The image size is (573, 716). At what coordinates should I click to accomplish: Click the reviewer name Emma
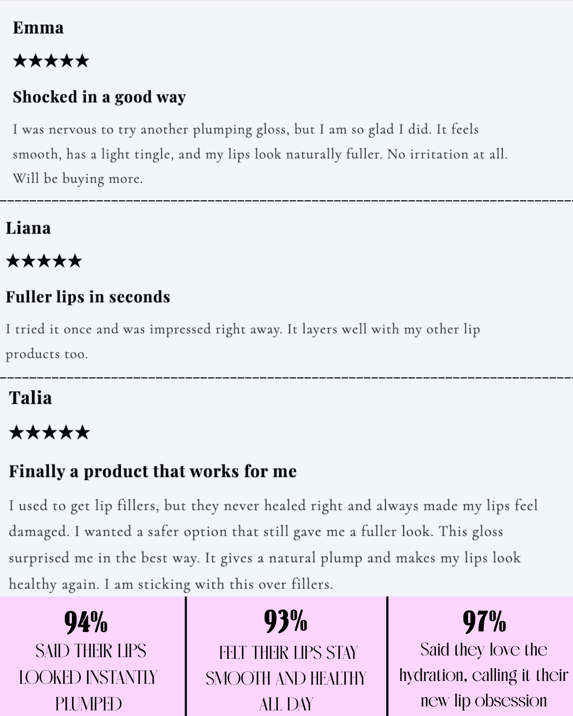pos(38,28)
